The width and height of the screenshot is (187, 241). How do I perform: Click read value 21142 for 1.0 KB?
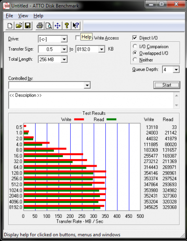[171, 133]
